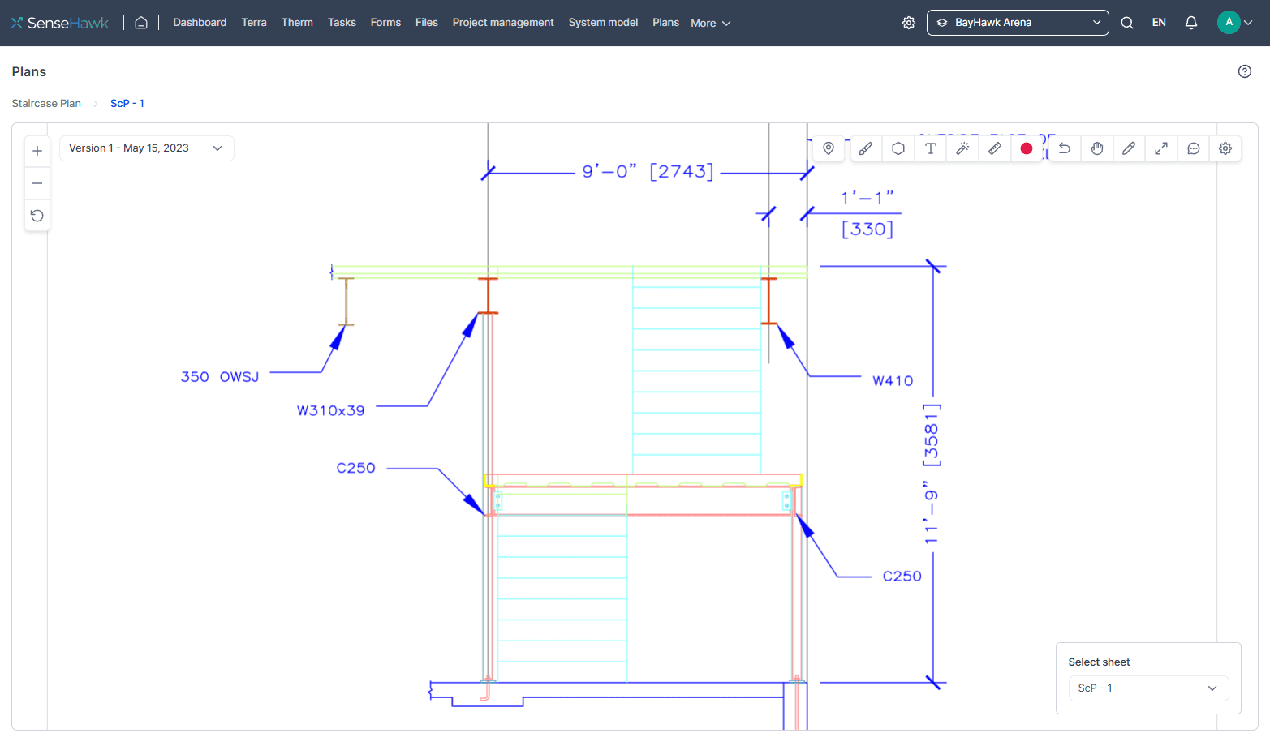The image size is (1270, 746).
Task: Enable the hand pan tool
Action: [x=1096, y=148]
